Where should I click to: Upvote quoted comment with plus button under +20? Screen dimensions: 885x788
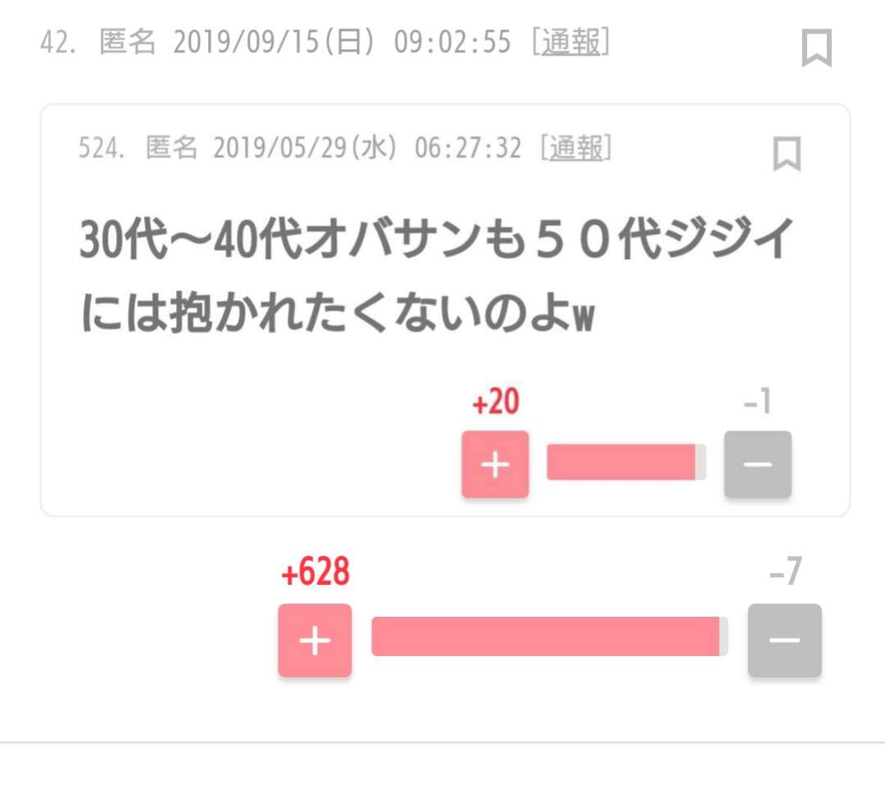coord(495,464)
